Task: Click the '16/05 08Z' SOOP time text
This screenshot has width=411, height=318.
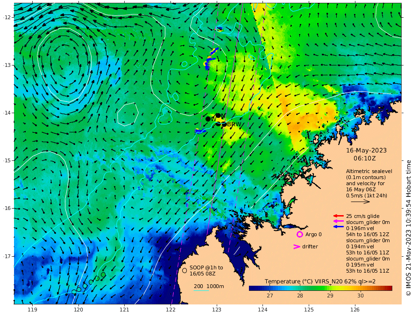Action: [203, 274]
